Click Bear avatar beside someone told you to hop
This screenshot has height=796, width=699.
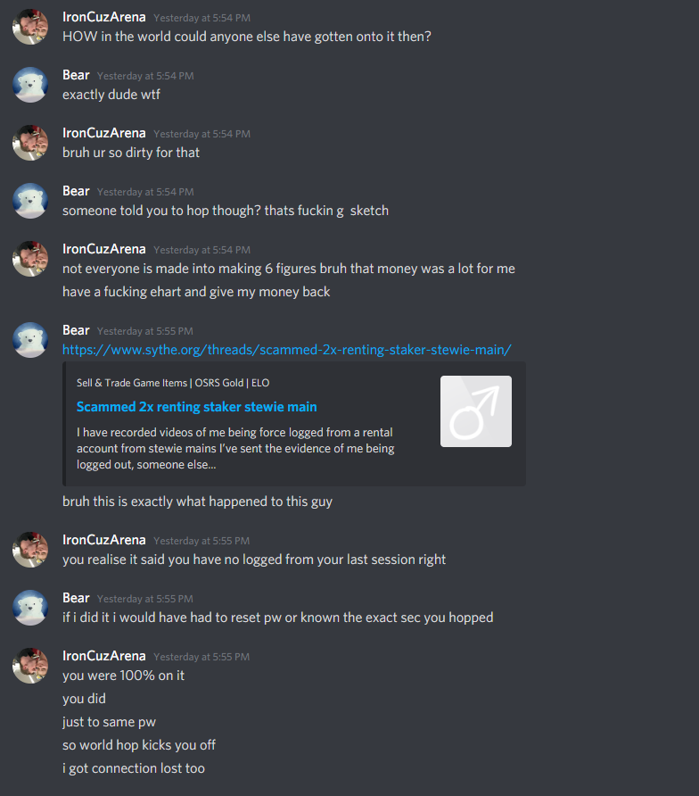pos(30,201)
